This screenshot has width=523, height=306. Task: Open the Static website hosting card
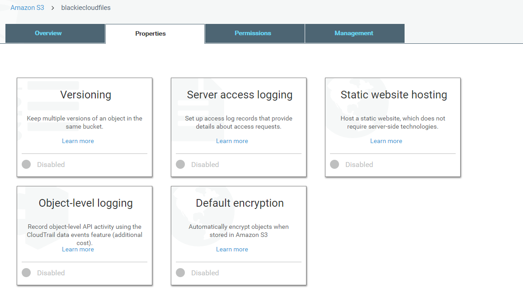pos(393,95)
